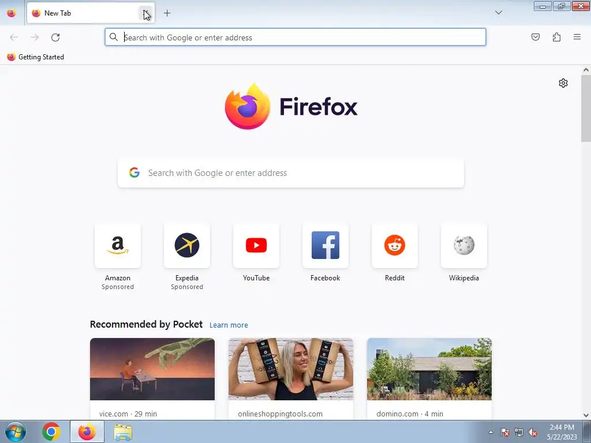
Task: Open the onlineshoppingtools.com story thumbnail
Action: pyautogui.click(x=291, y=369)
